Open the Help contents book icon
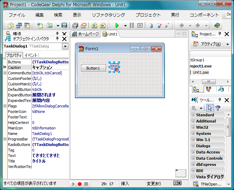This screenshot has width=234, height=190. click(x=217, y=25)
